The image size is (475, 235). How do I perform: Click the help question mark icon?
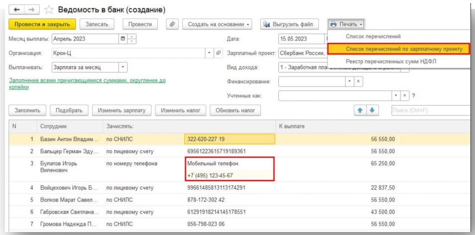[414, 95]
